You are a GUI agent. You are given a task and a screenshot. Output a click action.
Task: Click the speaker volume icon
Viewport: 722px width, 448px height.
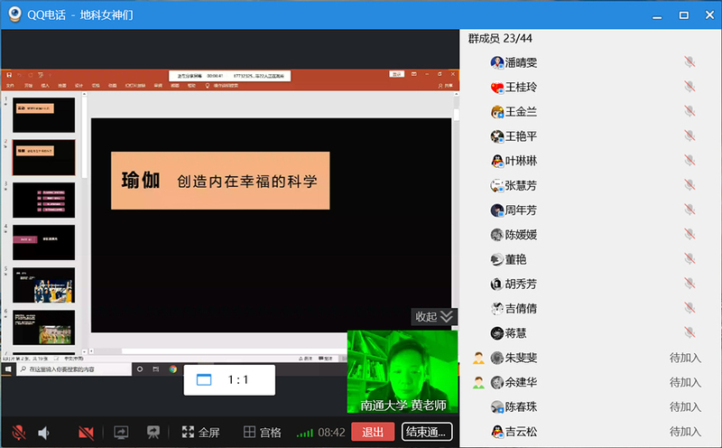click(x=43, y=433)
